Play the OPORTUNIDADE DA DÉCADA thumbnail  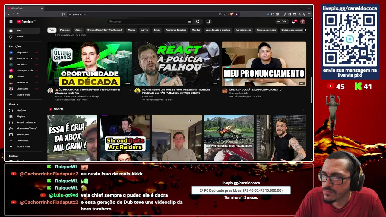90,64
